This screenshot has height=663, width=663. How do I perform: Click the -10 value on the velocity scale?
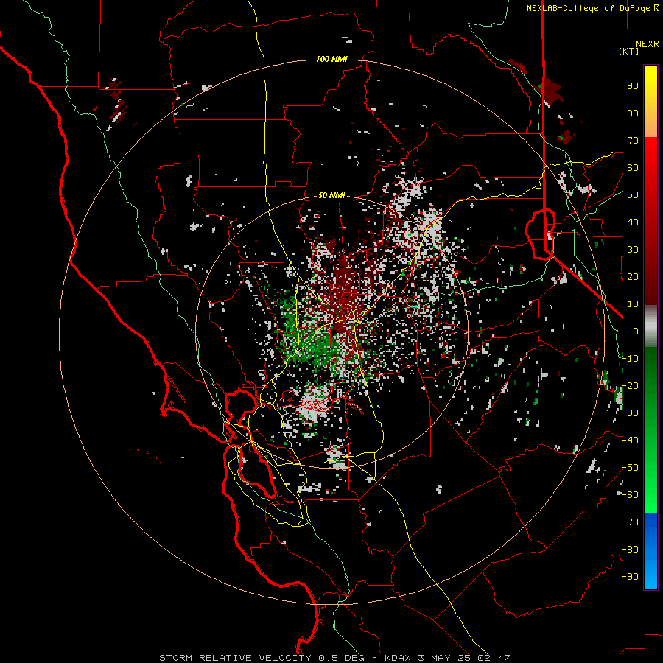pos(630,359)
